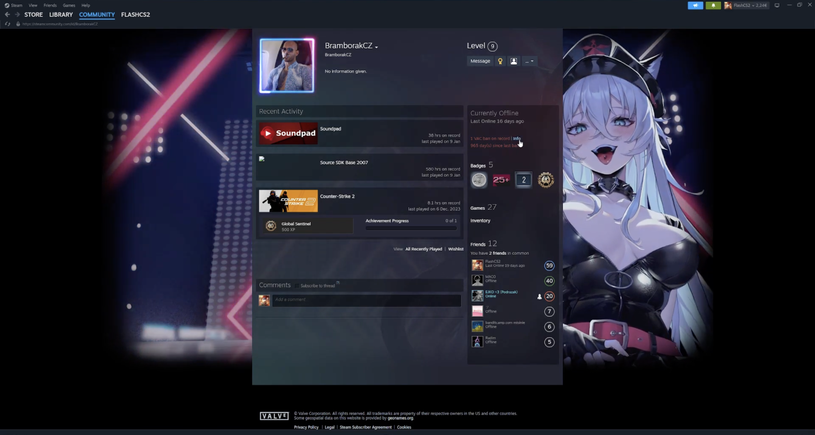Image resolution: width=815 pixels, height=435 pixels.
Task: Open the VAC ban Info link
Action: [517, 138]
